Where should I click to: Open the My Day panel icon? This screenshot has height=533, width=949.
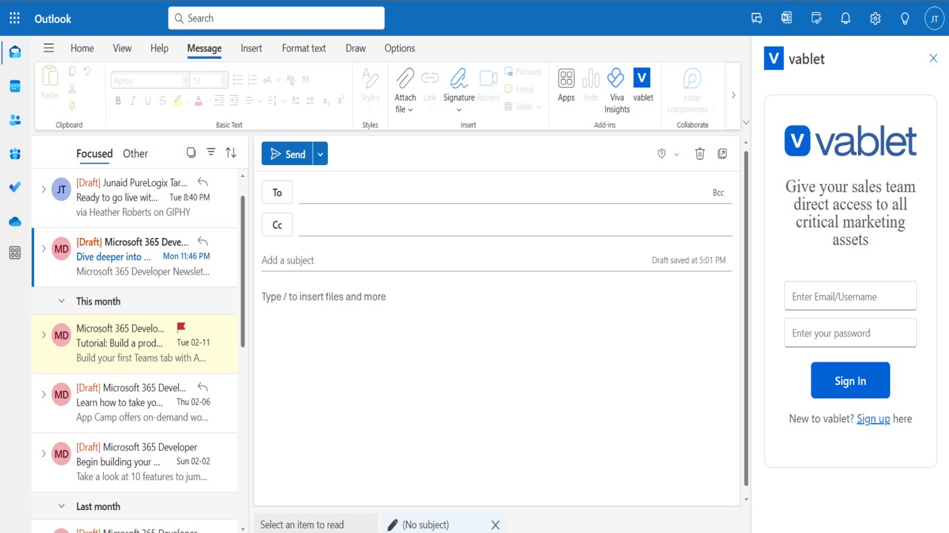click(816, 19)
